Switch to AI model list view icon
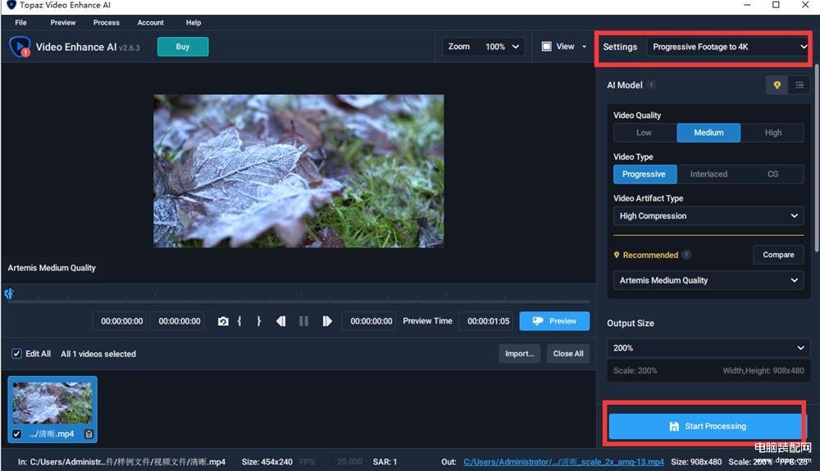The height and width of the screenshot is (471, 820). click(x=799, y=85)
